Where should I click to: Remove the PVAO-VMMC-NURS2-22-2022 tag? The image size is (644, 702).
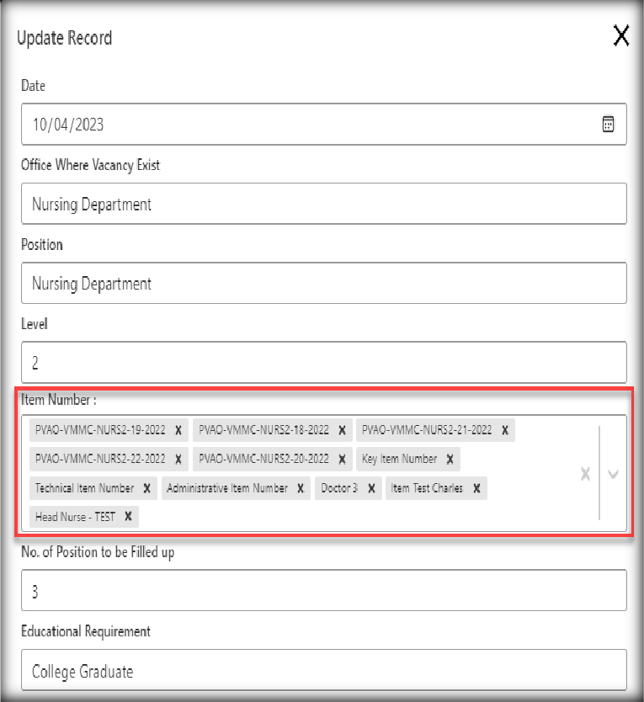(178, 460)
